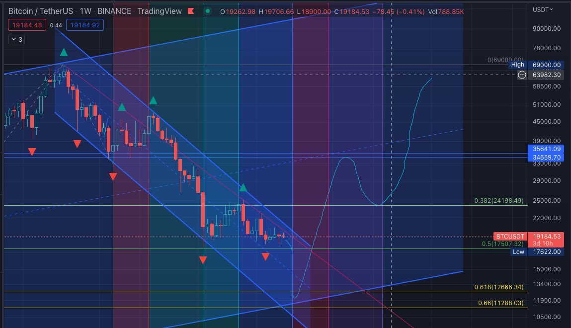Select the Fib level 0.5(17507.32) label
Viewport: 571px width, 328px height.
502,244
